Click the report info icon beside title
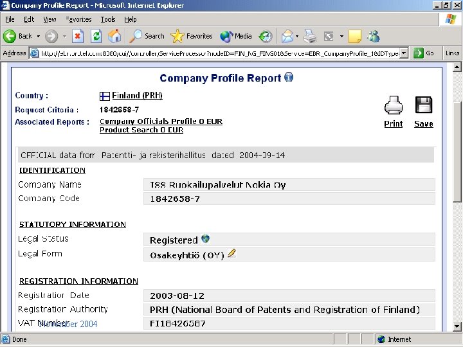 tap(289, 77)
